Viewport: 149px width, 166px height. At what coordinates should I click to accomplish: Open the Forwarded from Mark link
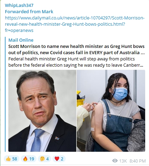[29, 11]
